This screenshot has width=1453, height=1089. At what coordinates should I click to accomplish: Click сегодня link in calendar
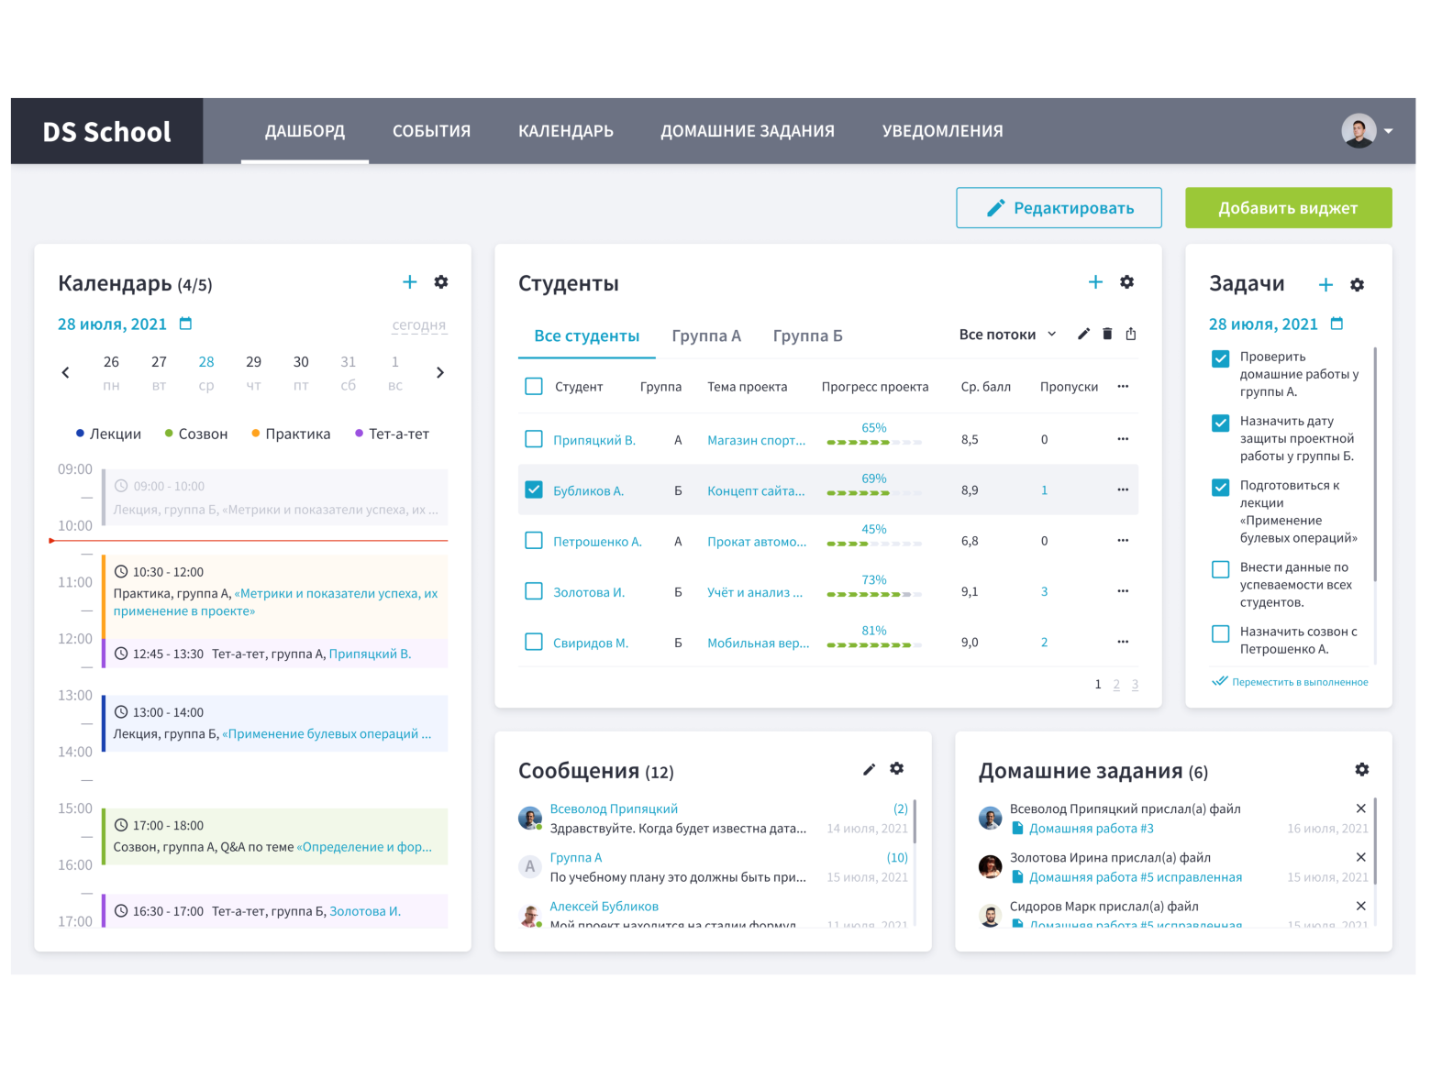[419, 324]
